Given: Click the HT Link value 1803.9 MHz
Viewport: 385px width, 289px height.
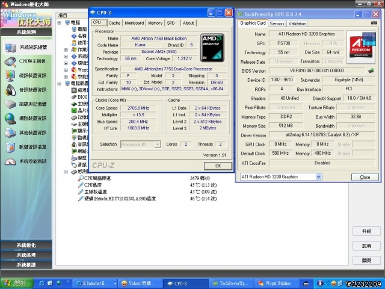Looking at the screenshot, I should tap(138, 128).
